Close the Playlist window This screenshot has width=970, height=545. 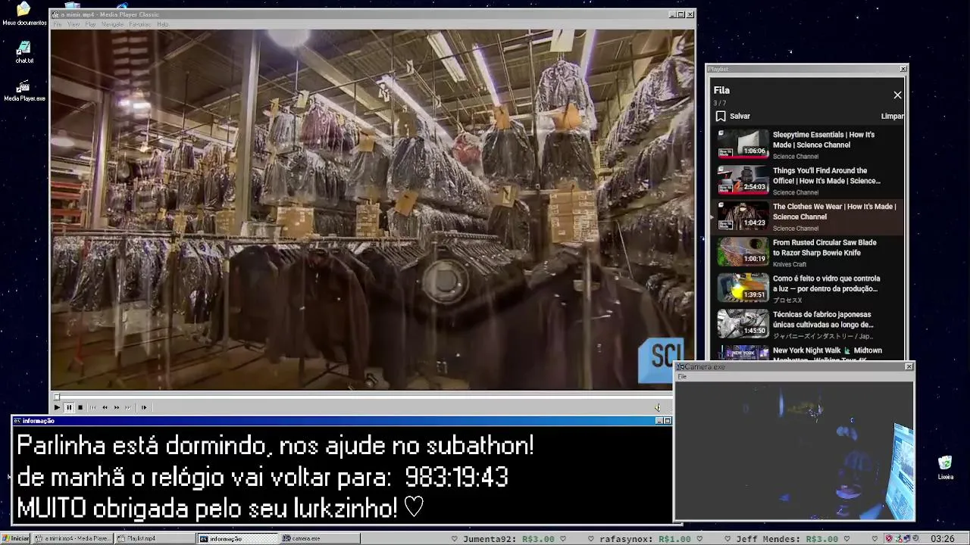click(x=903, y=69)
